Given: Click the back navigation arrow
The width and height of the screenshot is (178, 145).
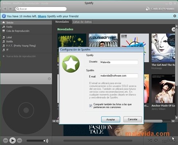Looking at the screenshot, I should pos(5,9).
